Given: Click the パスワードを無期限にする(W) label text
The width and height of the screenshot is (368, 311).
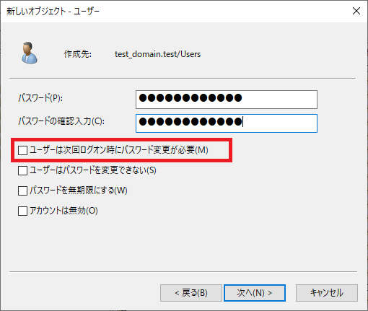Looking at the screenshot, I should [79, 190].
